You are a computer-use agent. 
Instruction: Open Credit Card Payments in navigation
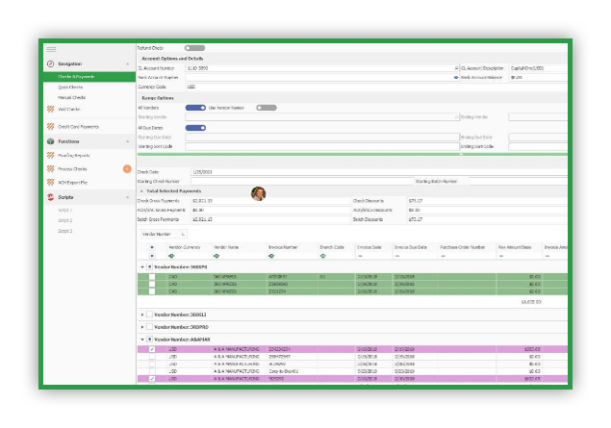click(x=78, y=127)
